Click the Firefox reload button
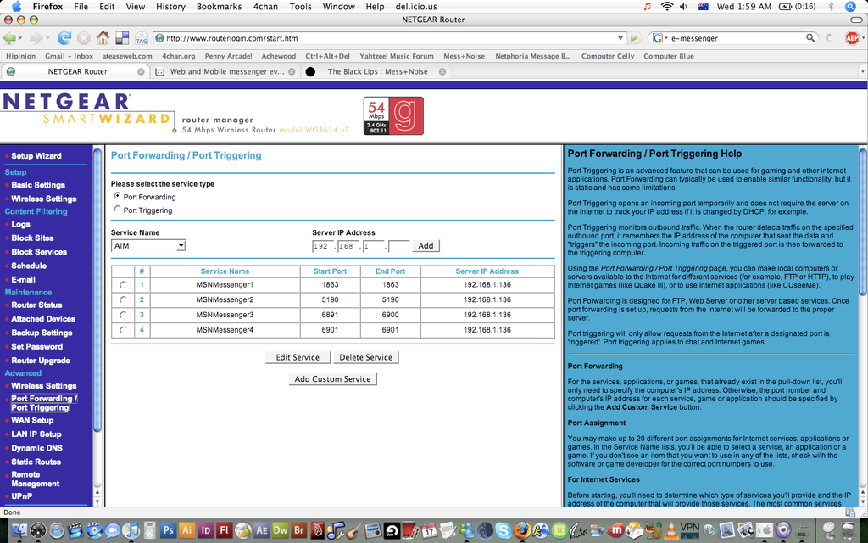 [x=64, y=38]
